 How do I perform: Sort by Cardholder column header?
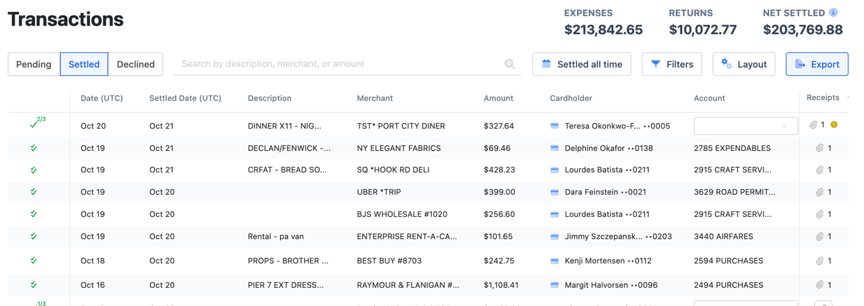tap(571, 98)
